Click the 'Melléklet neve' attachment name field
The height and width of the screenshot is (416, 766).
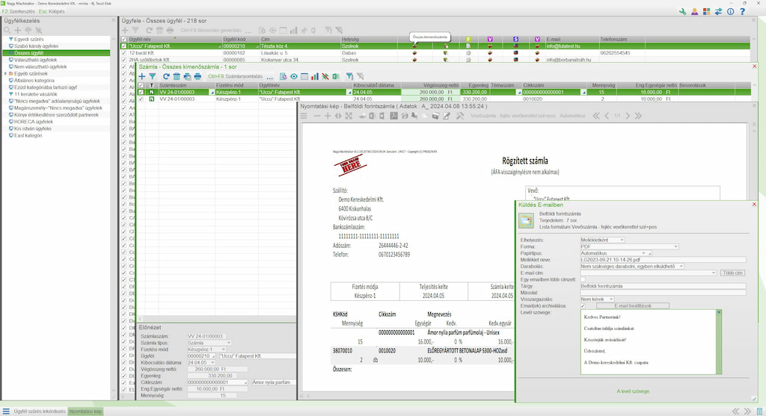click(x=663, y=259)
